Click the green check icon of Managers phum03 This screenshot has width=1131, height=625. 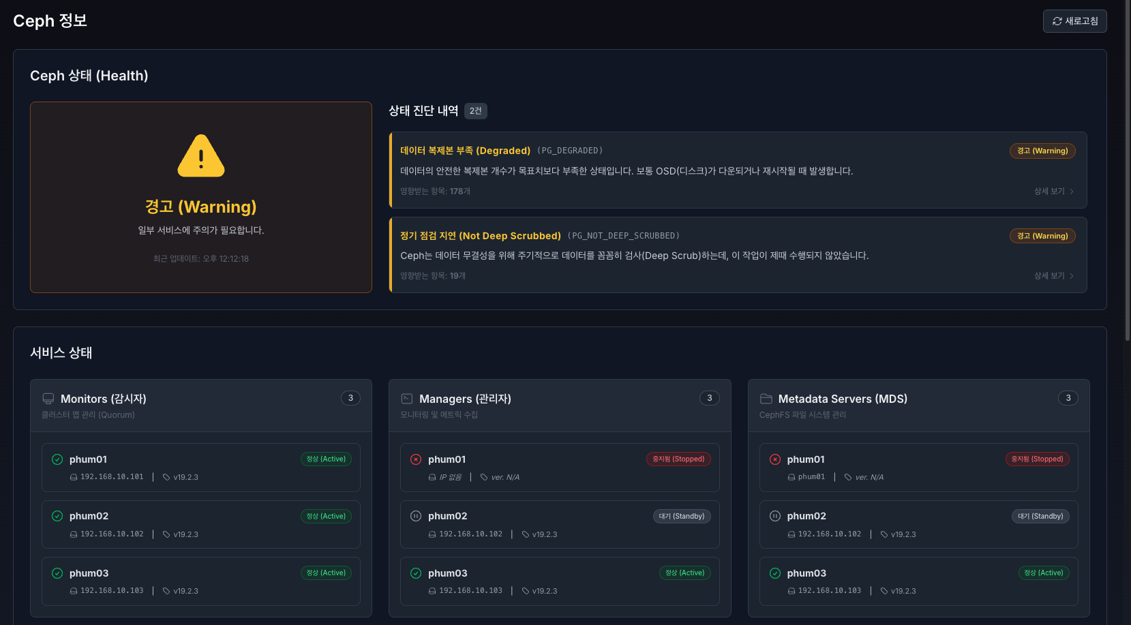tap(416, 573)
